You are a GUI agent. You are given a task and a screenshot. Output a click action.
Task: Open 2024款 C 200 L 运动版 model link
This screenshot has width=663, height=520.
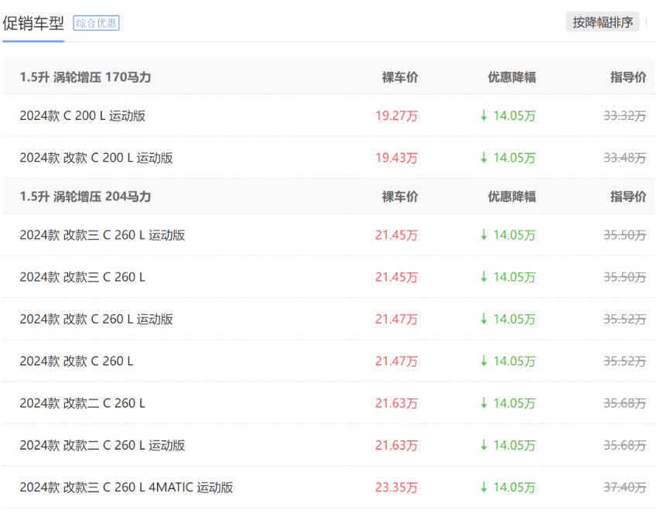pyautogui.click(x=83, y=116)
